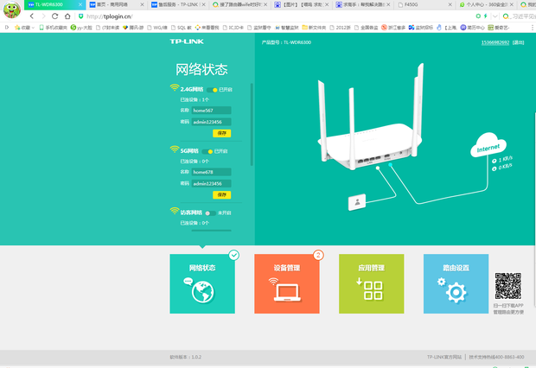The width and height of the screenshot is (536, 368).
Task: Open the TP-LINK official website link
Action: pos(444,357)
